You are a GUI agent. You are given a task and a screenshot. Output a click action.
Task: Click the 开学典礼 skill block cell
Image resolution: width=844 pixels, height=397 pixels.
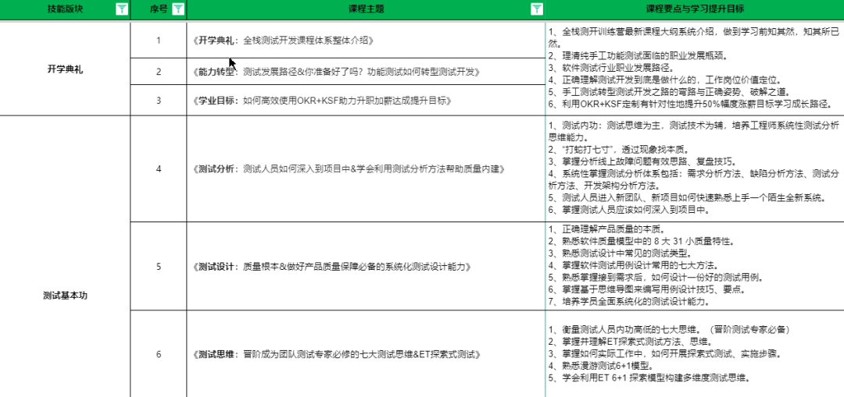[65, 69]
